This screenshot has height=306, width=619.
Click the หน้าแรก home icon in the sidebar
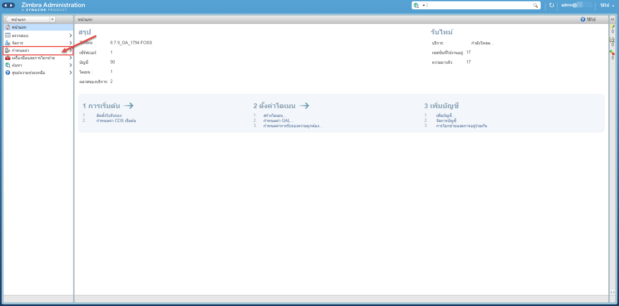[8, 27]
